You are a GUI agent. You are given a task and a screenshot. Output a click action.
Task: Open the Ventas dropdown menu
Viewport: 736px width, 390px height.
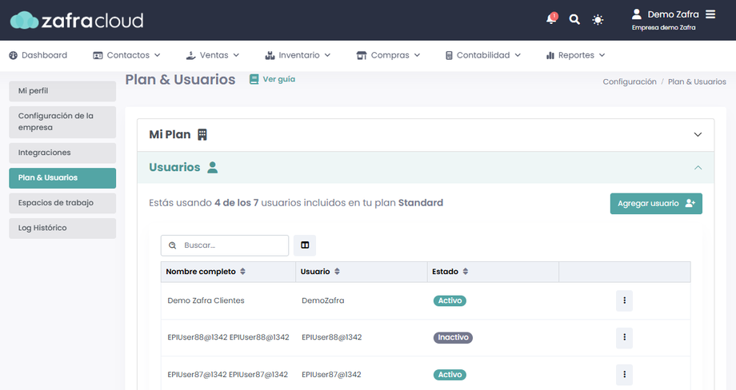[213, 55]
